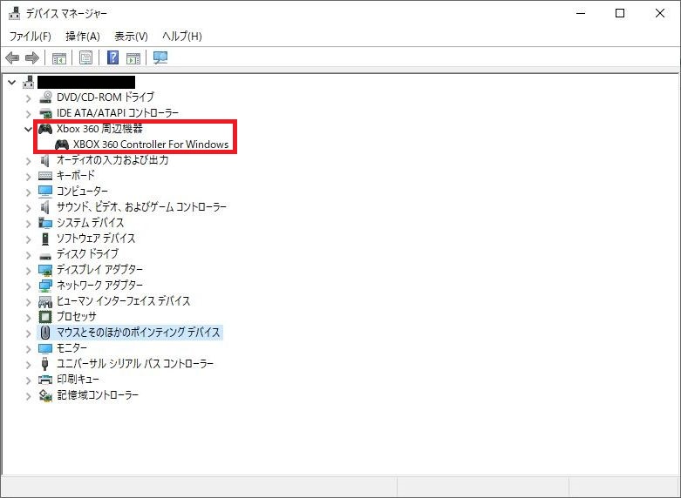Click the プロセッサ chip icon
Screen dimensions: 681x498
click(45, 317)
